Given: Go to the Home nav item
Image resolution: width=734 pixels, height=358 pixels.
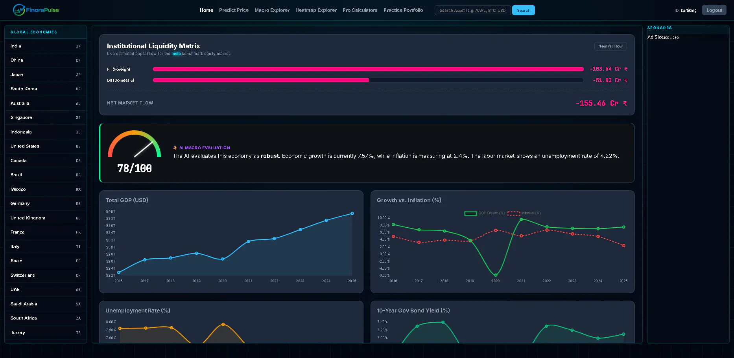Looking at the screenshot, I should 207,10.
